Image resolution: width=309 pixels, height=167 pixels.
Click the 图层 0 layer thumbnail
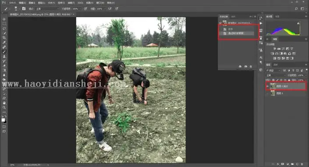273,93
